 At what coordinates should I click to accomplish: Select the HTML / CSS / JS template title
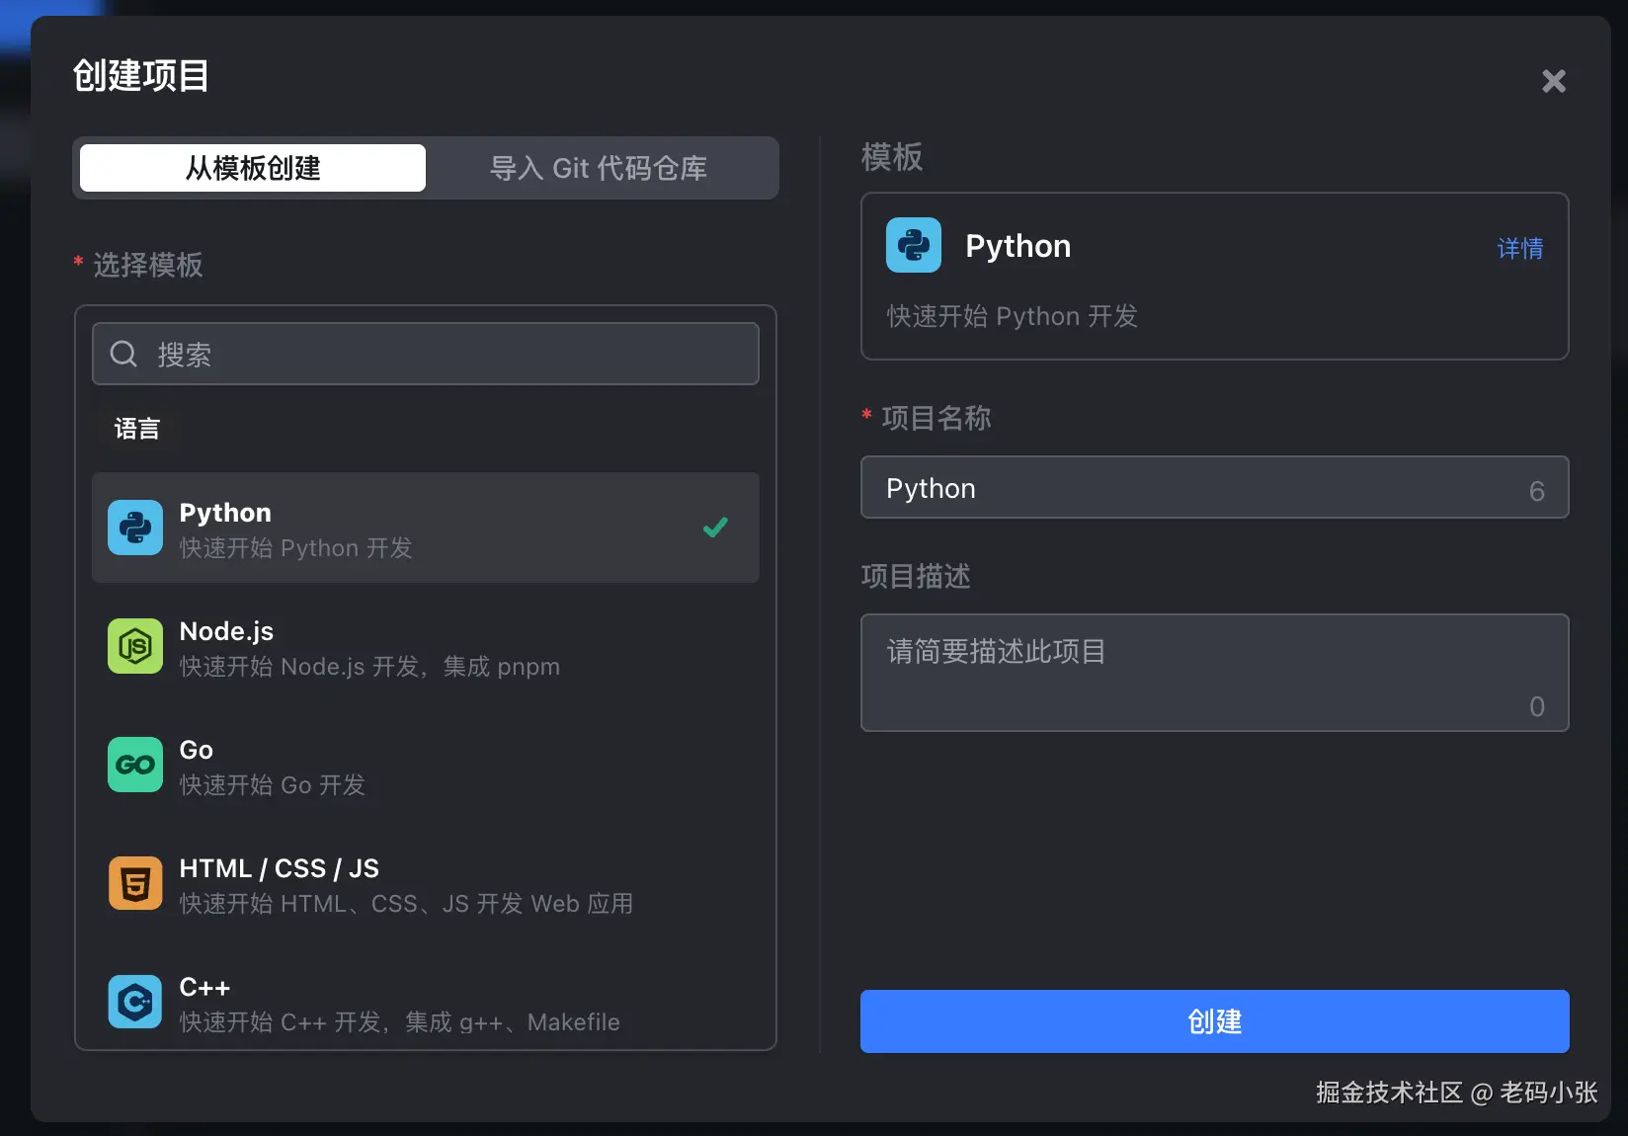[280, 868]
